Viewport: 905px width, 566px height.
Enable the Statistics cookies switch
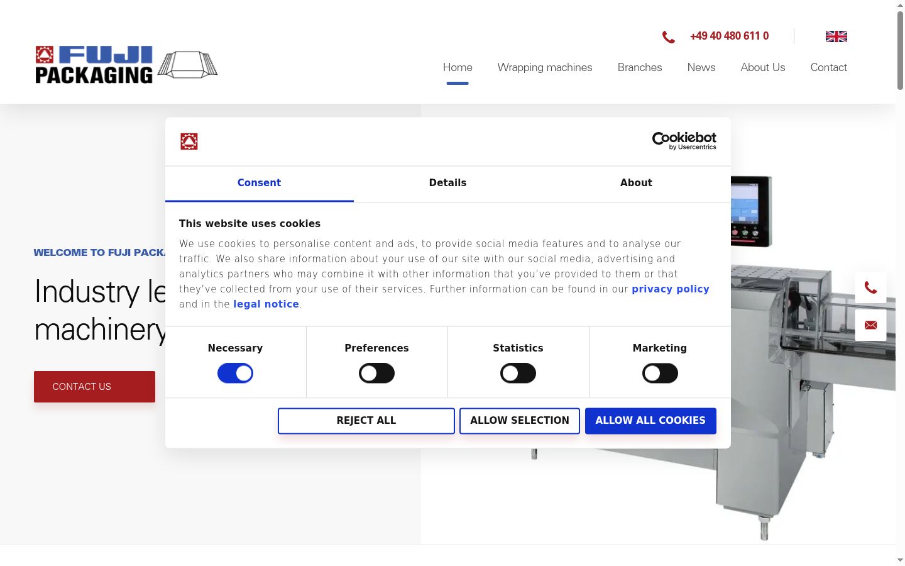tap(518, 374)
